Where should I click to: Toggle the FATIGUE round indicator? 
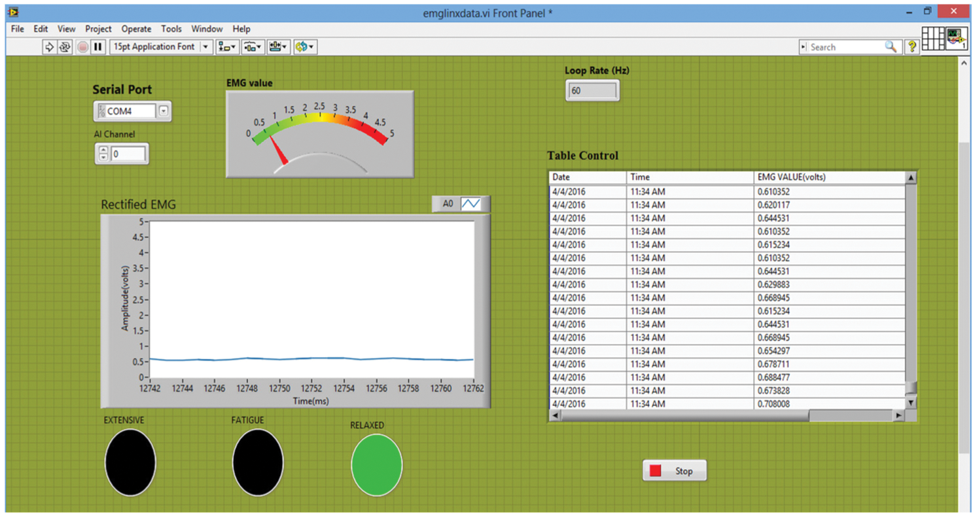[x=258, y=462]
